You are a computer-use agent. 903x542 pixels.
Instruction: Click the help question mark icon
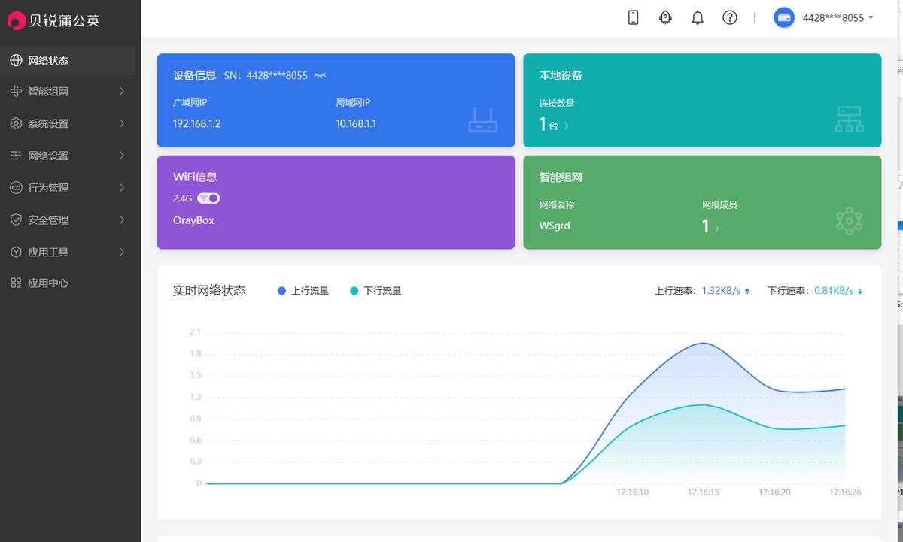tap(729, 17)
